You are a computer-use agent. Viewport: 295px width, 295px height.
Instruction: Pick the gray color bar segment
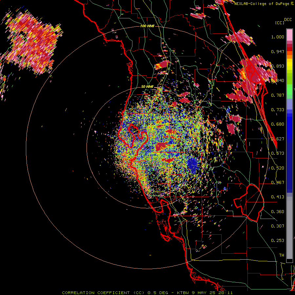(289, 228)
